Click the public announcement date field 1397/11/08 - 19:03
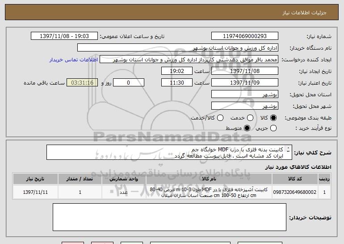The width and height of the screenshot is (344, 244). point(64,36)
